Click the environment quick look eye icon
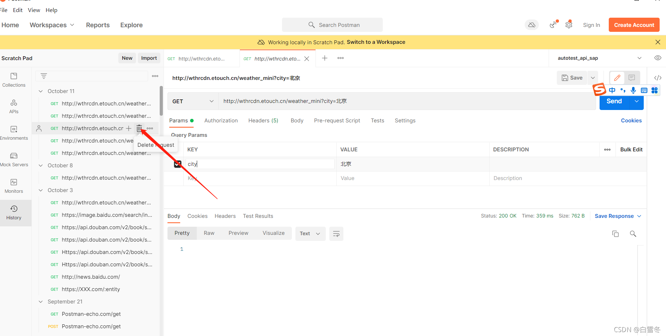Screen dimensions: 666x336 [658, 58]
